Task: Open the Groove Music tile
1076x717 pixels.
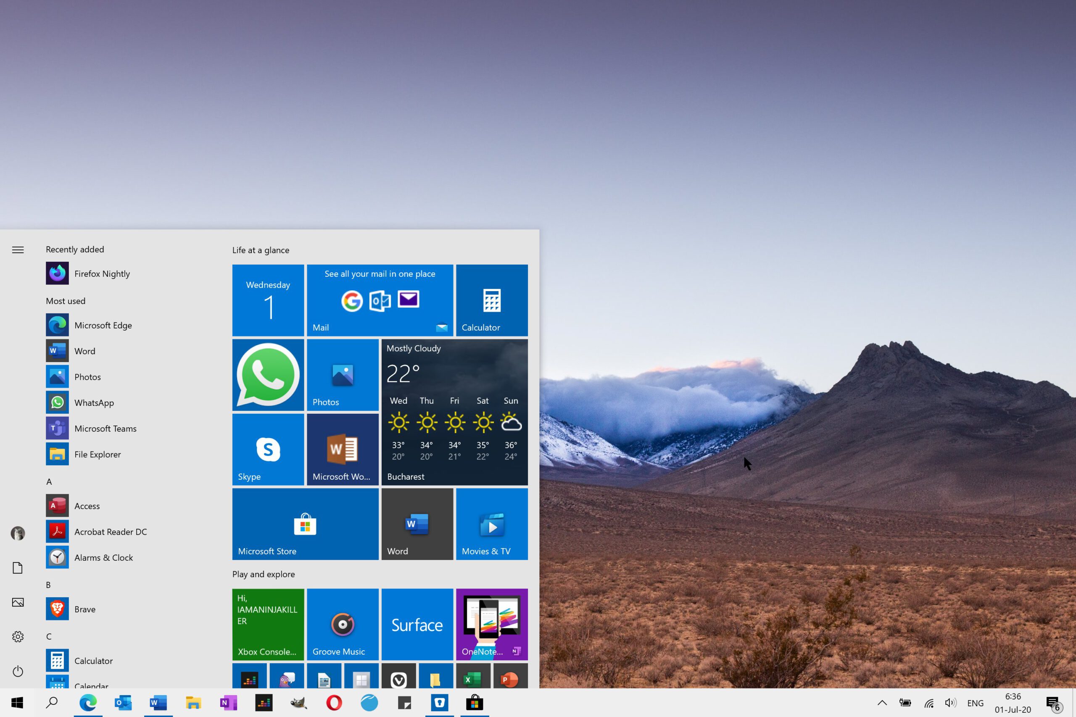Action: [343, 625]
